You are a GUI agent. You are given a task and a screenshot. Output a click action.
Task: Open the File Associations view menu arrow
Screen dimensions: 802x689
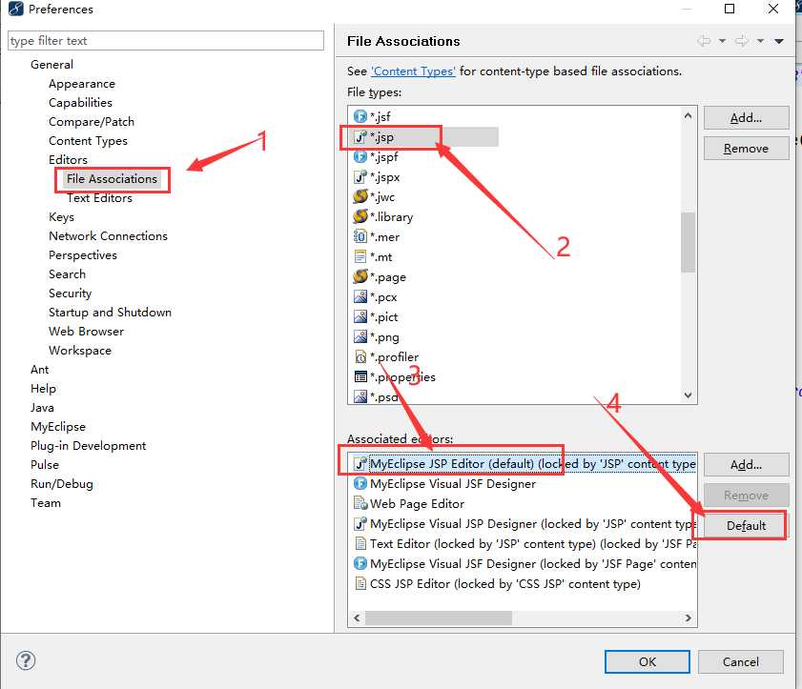coord(779,41)
